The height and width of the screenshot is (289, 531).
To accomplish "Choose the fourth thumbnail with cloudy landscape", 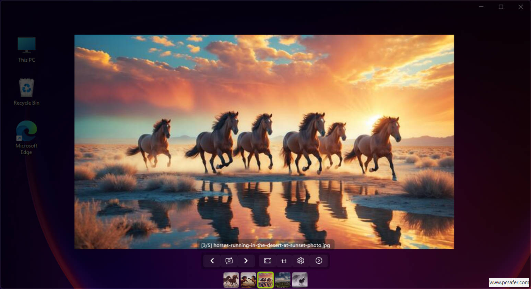I will point(283,280).
